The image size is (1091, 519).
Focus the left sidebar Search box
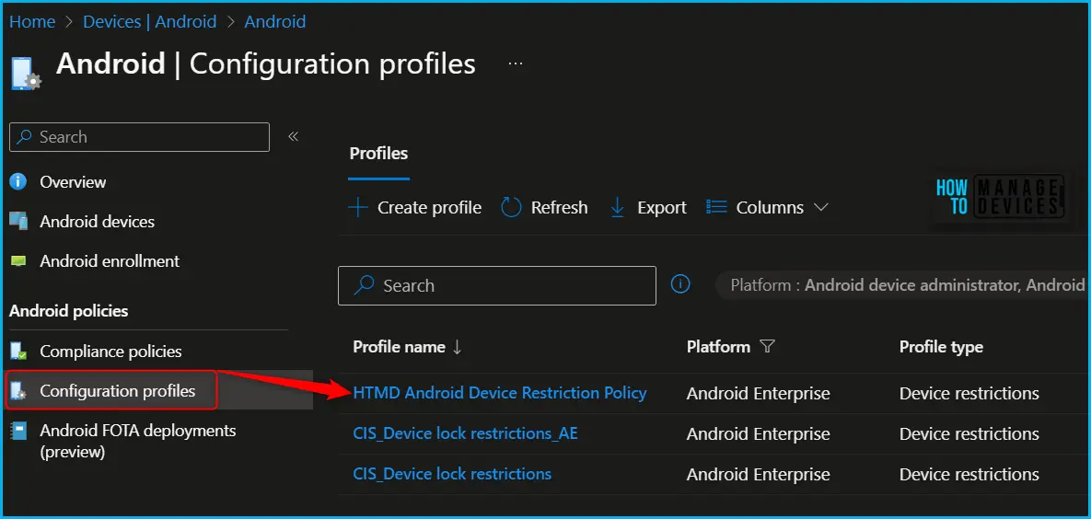[x=139, y=137]
